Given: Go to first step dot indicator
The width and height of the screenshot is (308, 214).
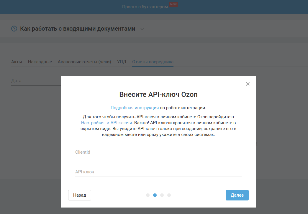Looking at the screenshot, I should (148, 195).
